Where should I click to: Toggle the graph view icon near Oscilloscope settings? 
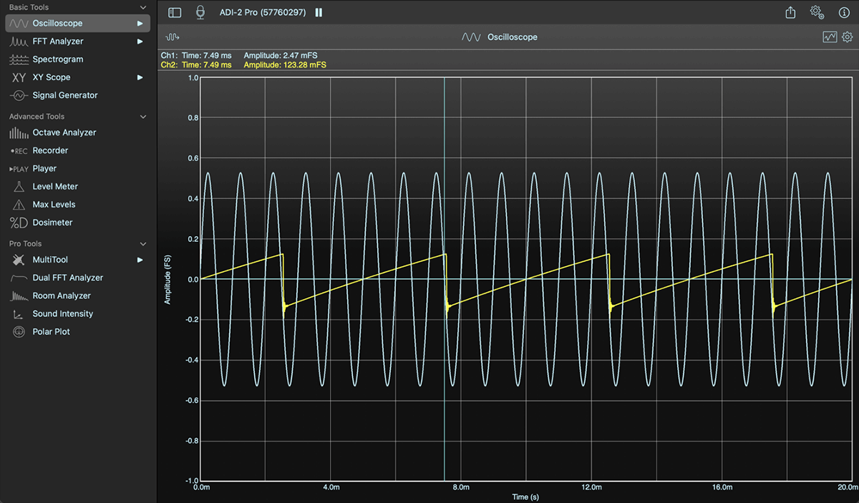pos(830,36)
